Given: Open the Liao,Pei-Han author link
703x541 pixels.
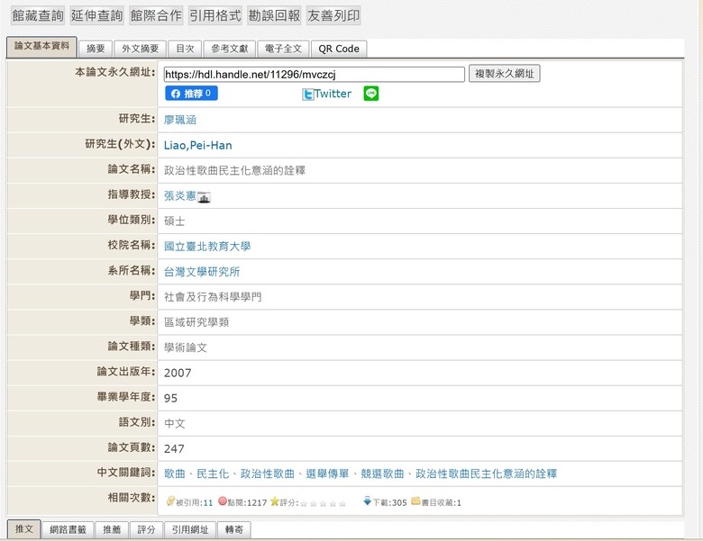Looking at the screenshot, I should (197, 145).
